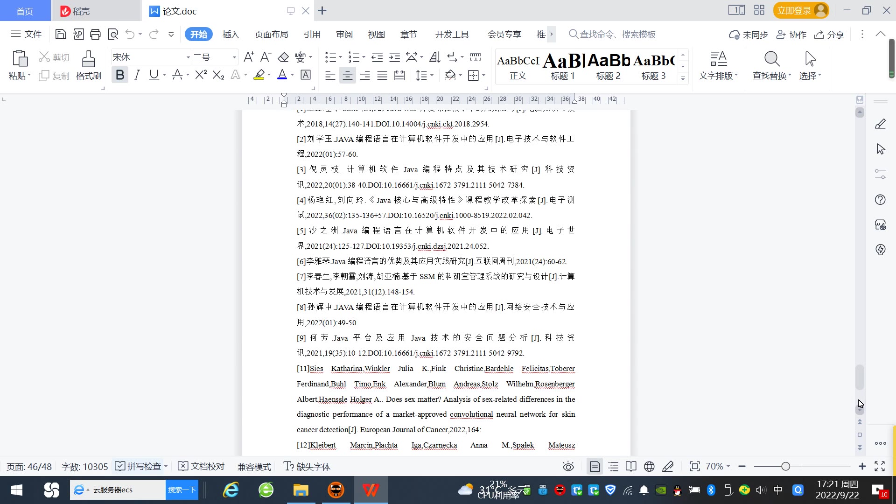
Task: Toggle italic formatting
Action: 137,75
